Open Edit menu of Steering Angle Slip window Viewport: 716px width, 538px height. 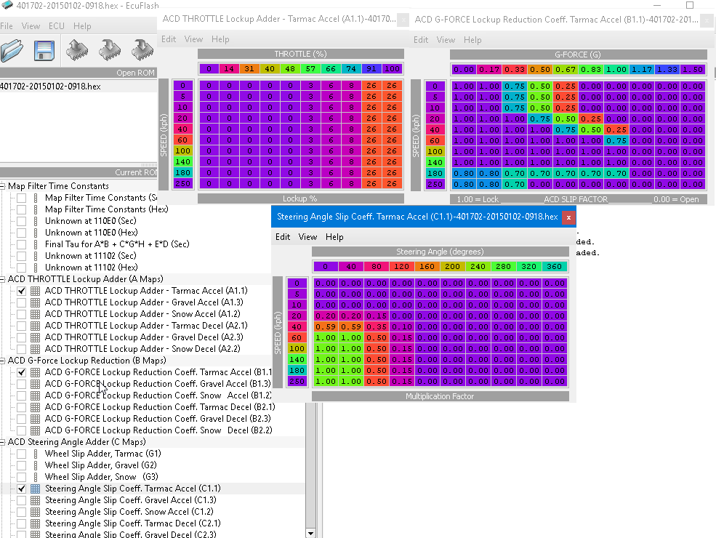[283, 237]
